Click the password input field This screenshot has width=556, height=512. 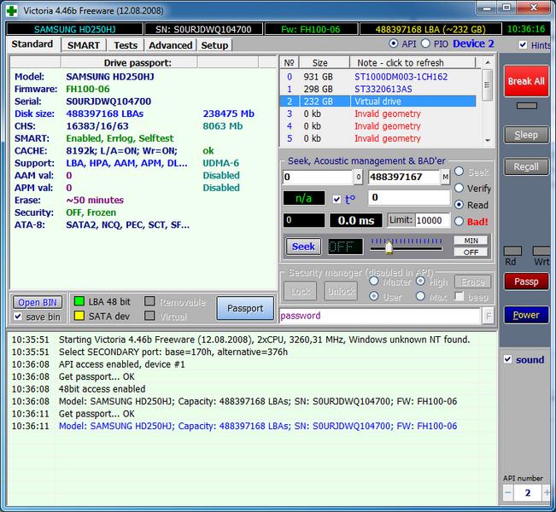point(380,316)
